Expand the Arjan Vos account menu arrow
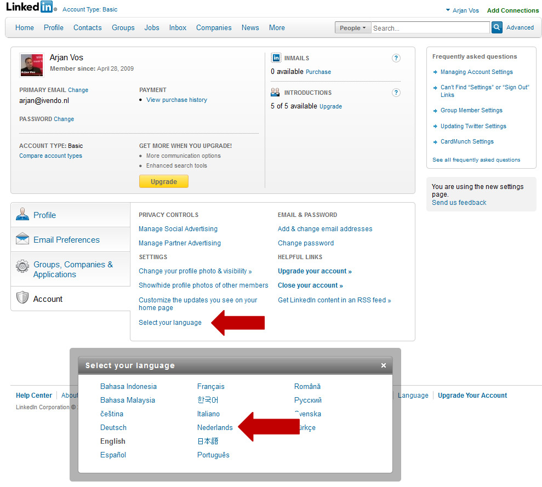This screenshot has width=542, height=487. [x=448, y=10]
